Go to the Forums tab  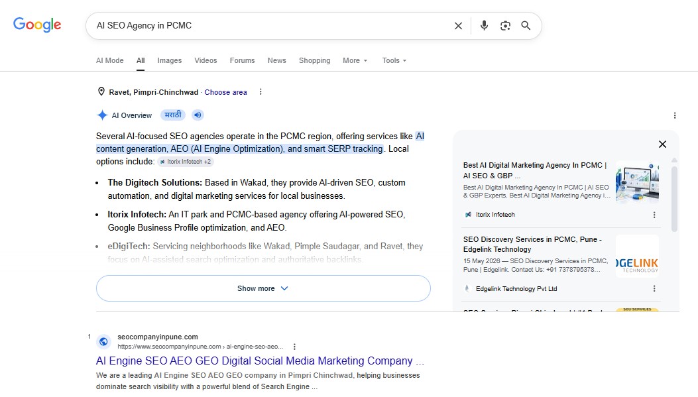click(242, 60)
